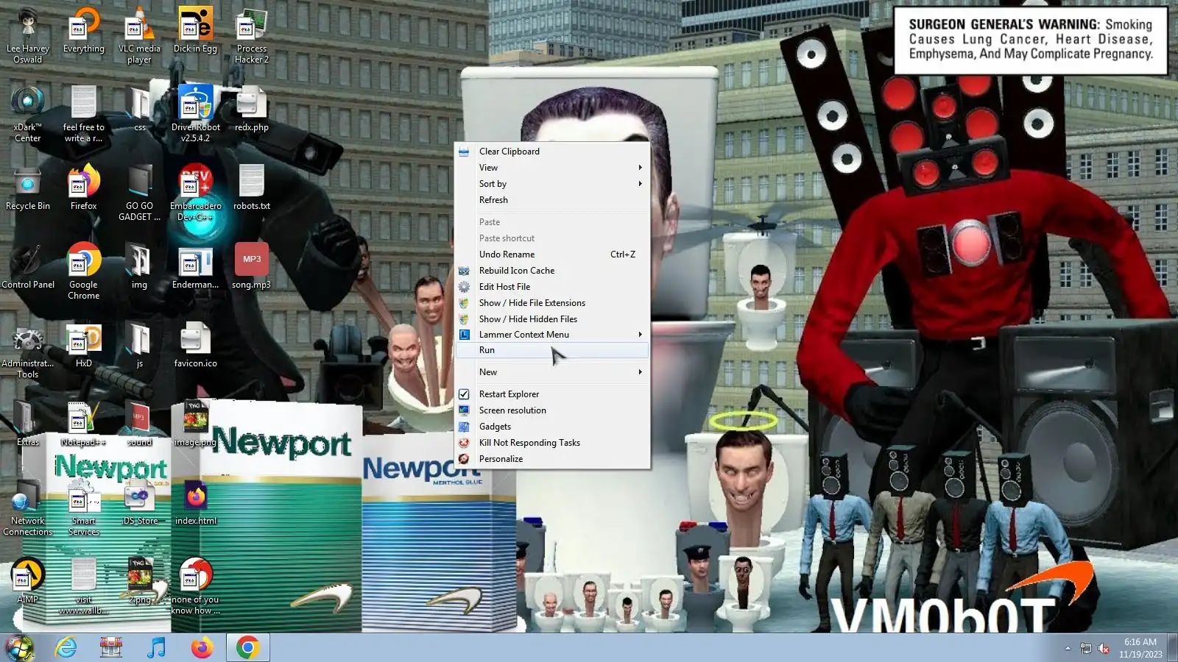The image size is (1178, 662).
Task: Expand the New submenu
Action: 552,372
